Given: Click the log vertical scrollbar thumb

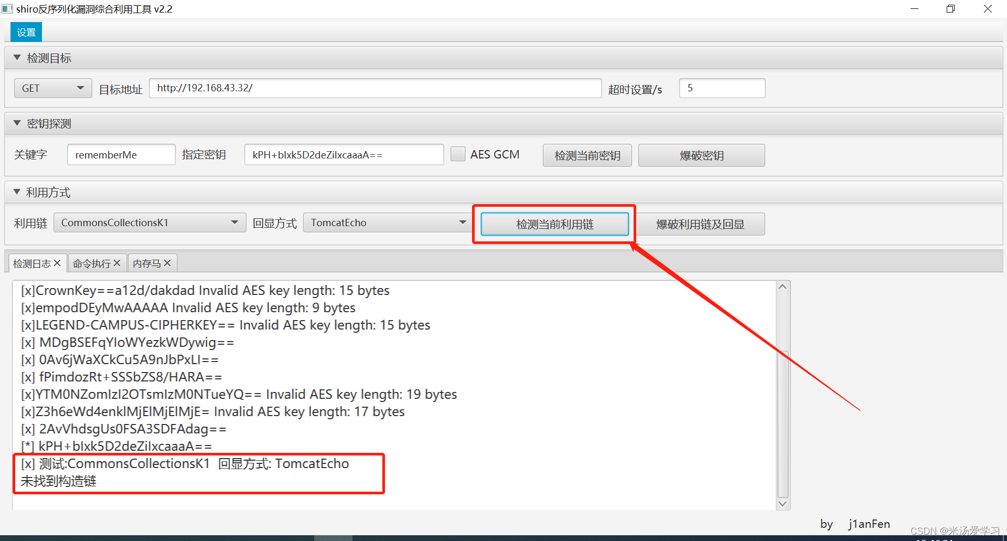Looking at the screenshot, I should [783, 424].
